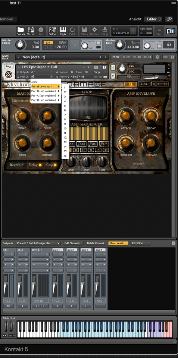Image resolution: width=178 pixels, height=358 pixels.
Task: Open the Quick load browser
Action: 72,31
